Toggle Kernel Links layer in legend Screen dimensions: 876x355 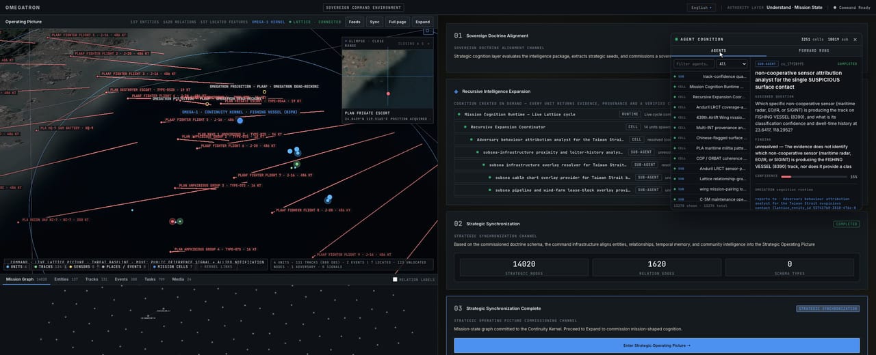pyautogui.click(x=218, y=266)
